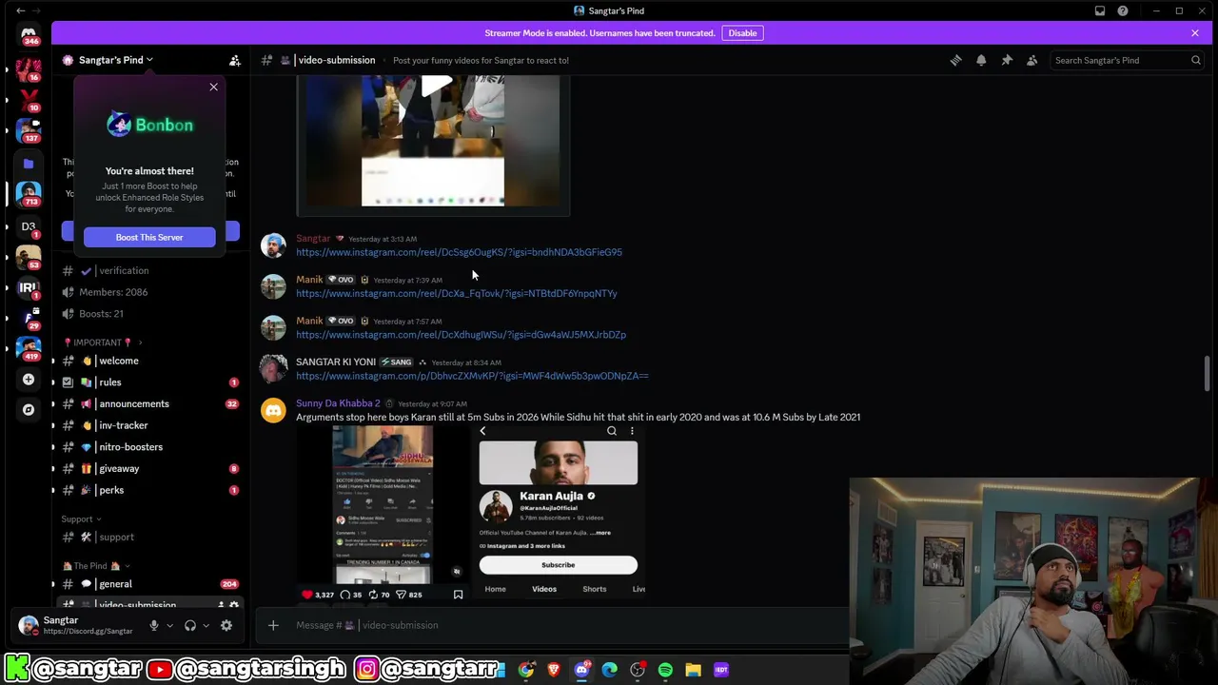Open notification settings bell icon
1218x685 pixels.
(x=981, y=60)
